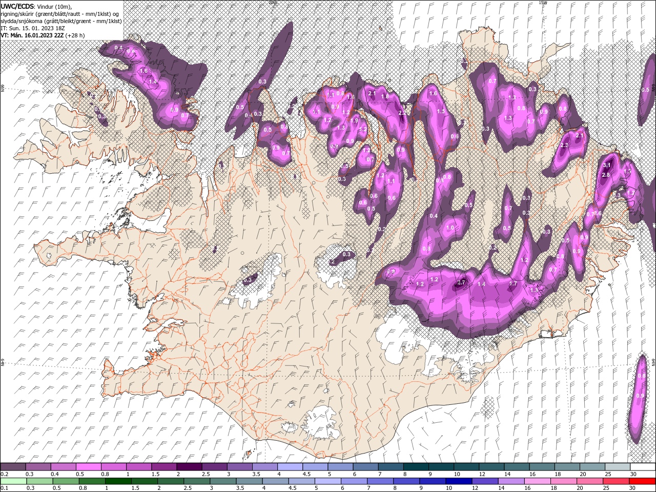
Task: Select the 0.3–0.4 snowfall legend swatch
Action: pyautogui.click(x=38, y=467)
